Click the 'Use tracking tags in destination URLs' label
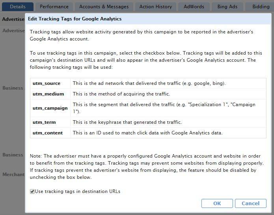 tap(78, 191)
